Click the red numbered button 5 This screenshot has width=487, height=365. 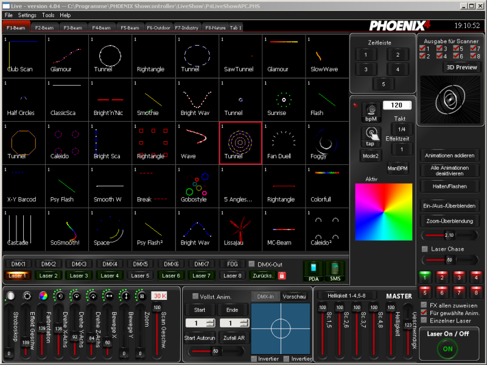tap(424, 291)
